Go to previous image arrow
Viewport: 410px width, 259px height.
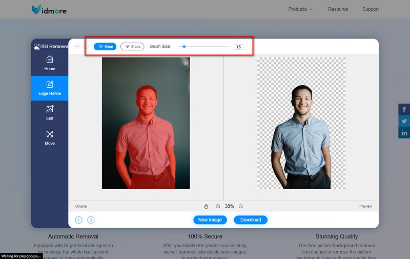(x=79, y=220)
